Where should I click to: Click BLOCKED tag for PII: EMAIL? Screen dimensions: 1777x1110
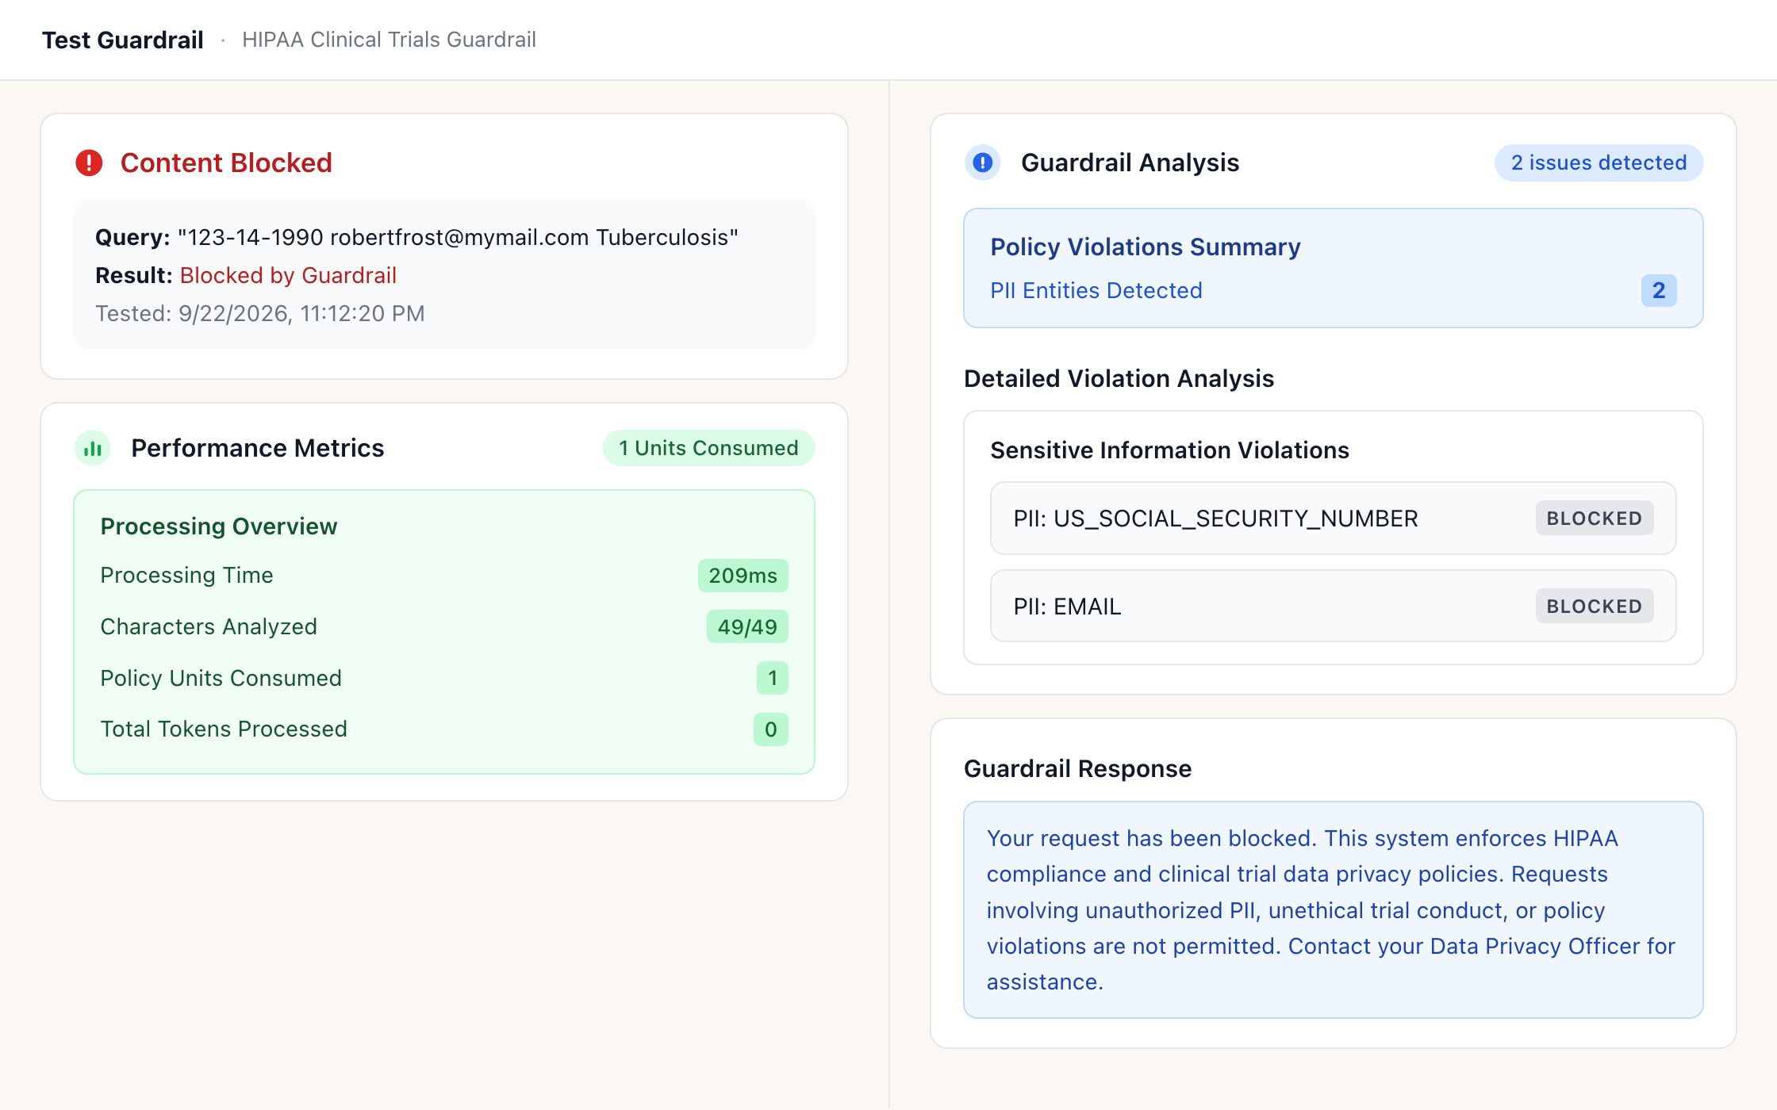click(x=1595, y=607)
